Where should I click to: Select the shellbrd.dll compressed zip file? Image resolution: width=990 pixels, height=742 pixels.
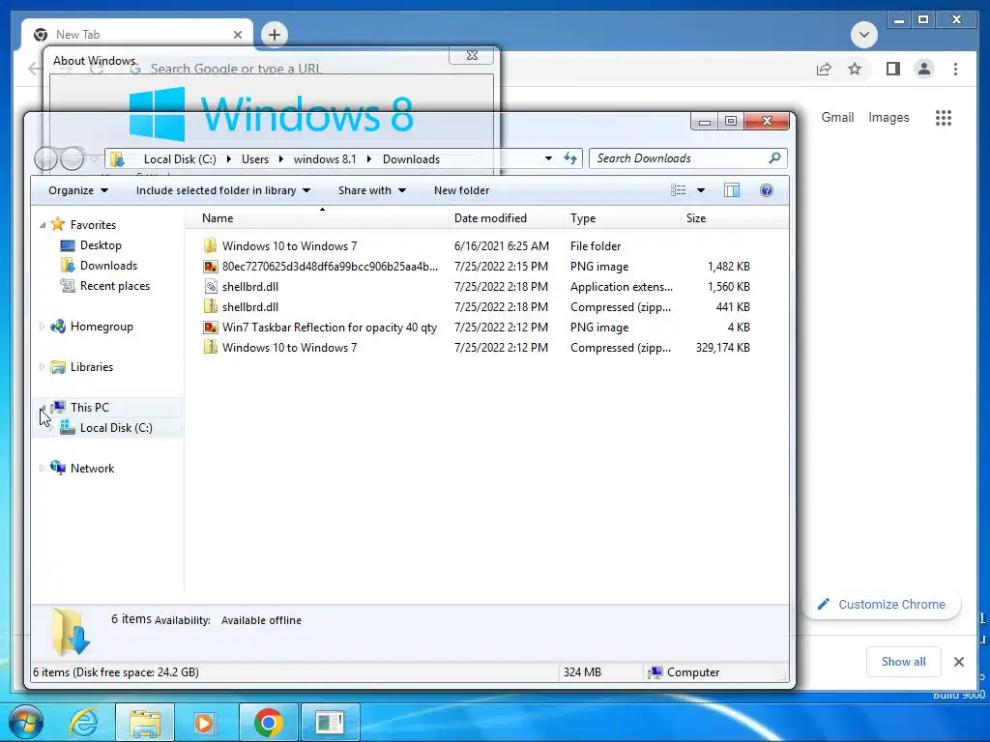[477, 306]
